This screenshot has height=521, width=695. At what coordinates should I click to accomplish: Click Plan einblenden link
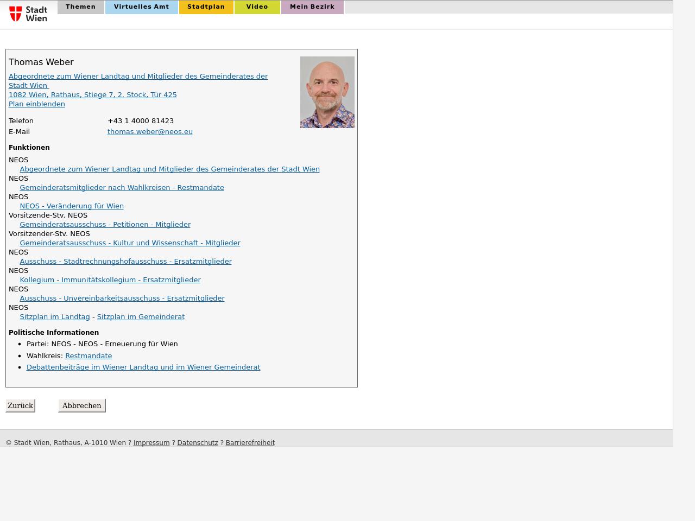click(x=37, y=104)
